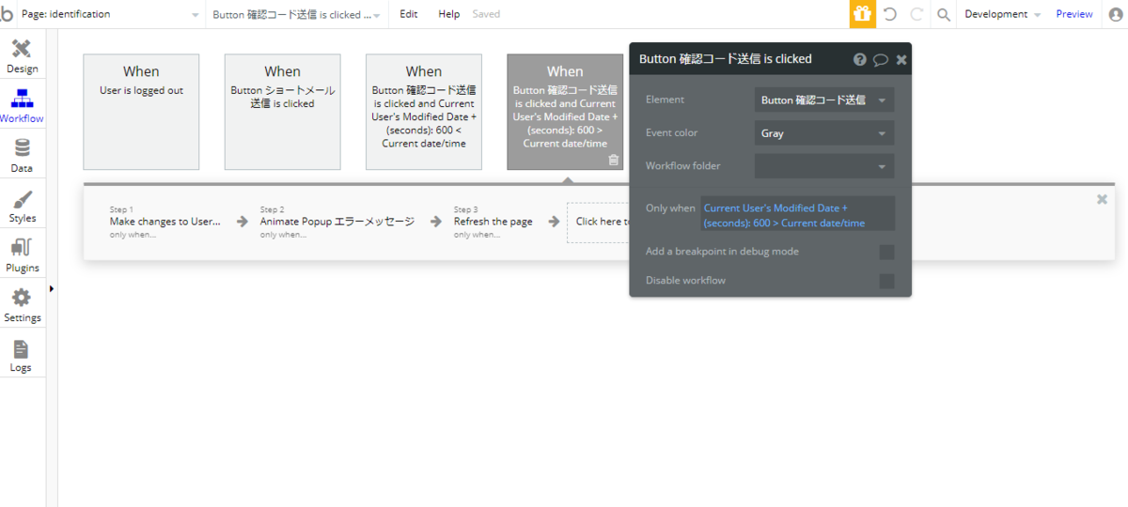The image size is (1128, 507).
Task: Open the Edit menu
Action: pos(409,14)
